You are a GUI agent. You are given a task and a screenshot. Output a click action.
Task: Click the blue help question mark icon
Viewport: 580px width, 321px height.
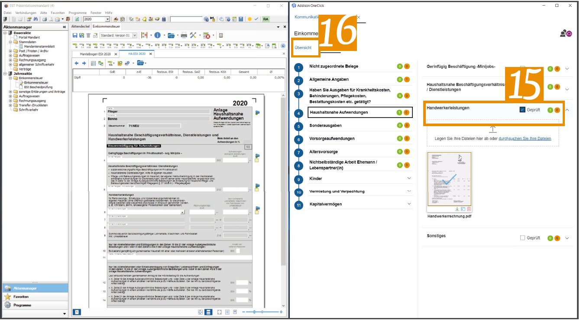pos(283,46)
